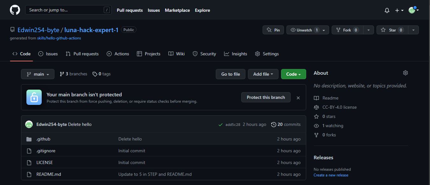Expand the Add file dropdown
Screen dimensions: 430x185
click(263, 74)
